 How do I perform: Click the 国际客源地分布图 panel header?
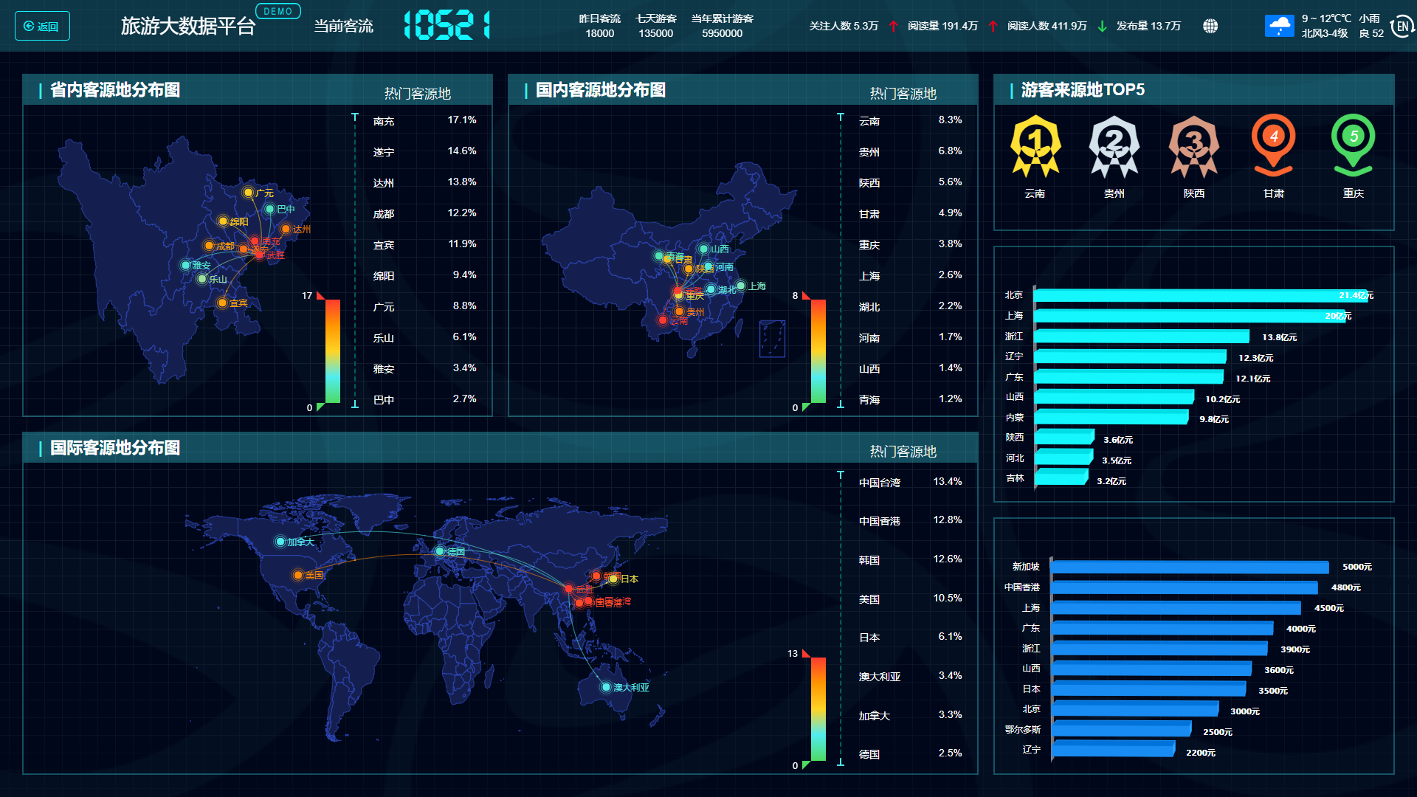(115, 448)
